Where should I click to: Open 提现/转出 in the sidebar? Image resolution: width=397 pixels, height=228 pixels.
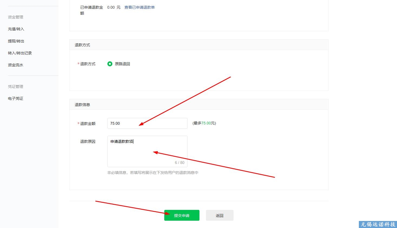16,41
